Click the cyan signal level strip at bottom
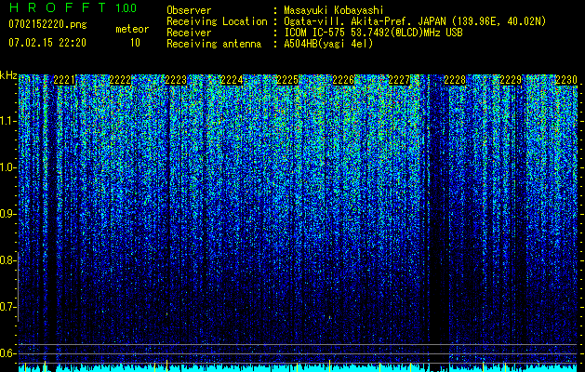 (299, 368)
